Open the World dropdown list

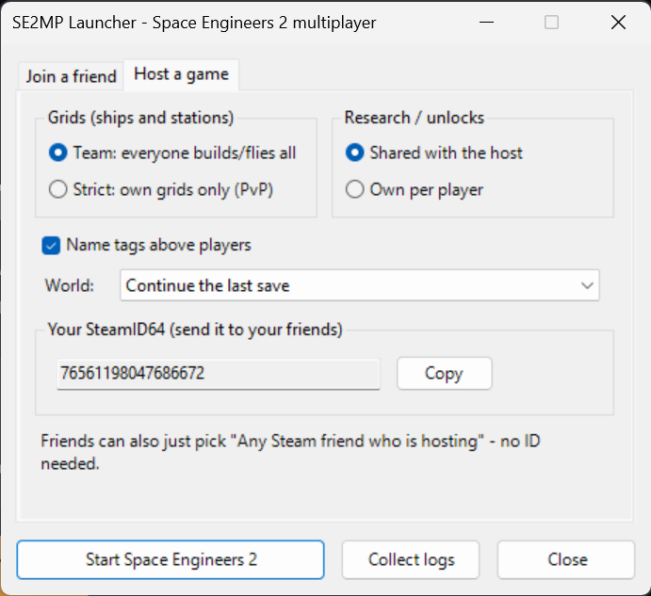pos(360,285)
